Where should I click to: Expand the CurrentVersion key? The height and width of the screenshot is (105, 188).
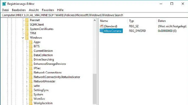click(x=27, y=51)
